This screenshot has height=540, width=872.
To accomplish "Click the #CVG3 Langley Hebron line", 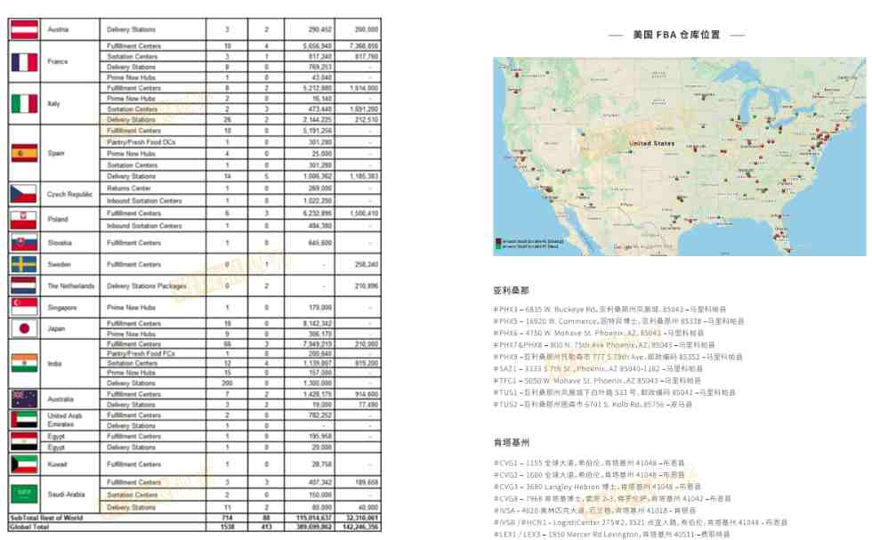I will tap(597, 487).
